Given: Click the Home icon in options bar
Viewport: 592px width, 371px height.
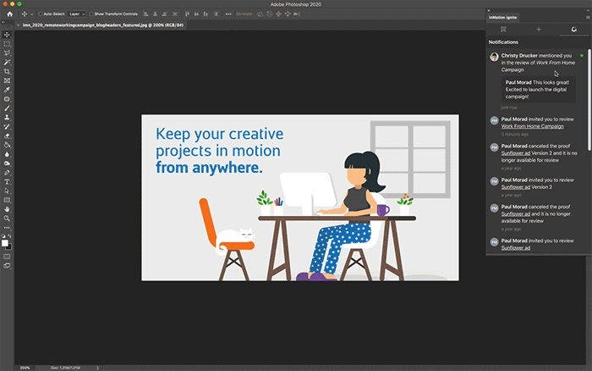Looking at the screenshot, I should click(8, 14).
